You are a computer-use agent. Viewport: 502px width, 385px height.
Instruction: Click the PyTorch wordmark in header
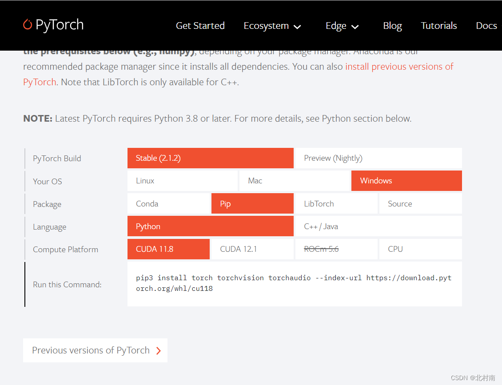[60, 25]
